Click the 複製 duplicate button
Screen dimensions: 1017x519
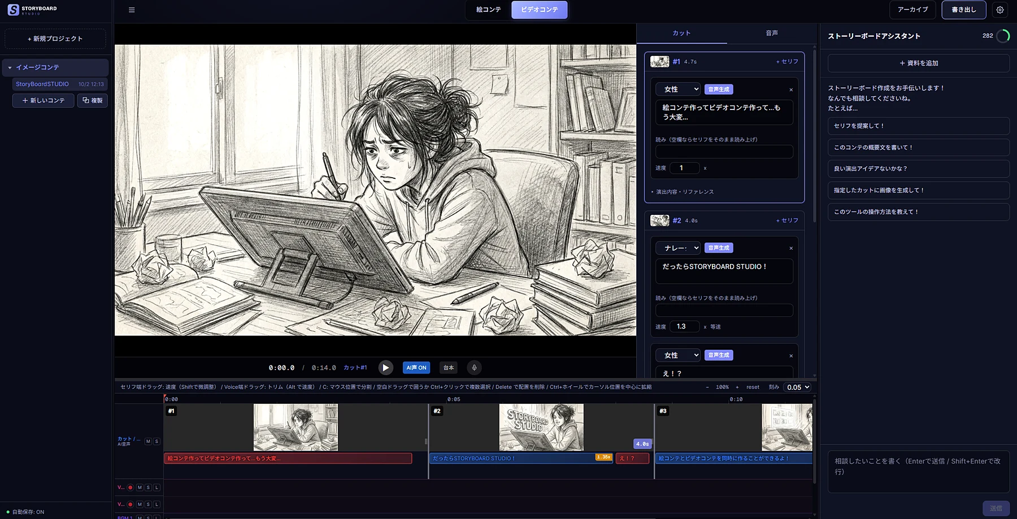(x=93, y=100)
